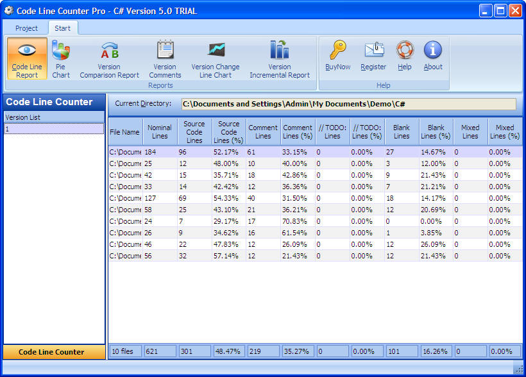The width and height of the screenshot is (526, 377).
Task: View the Version Change Line Chart
Action: pos(215,58)
